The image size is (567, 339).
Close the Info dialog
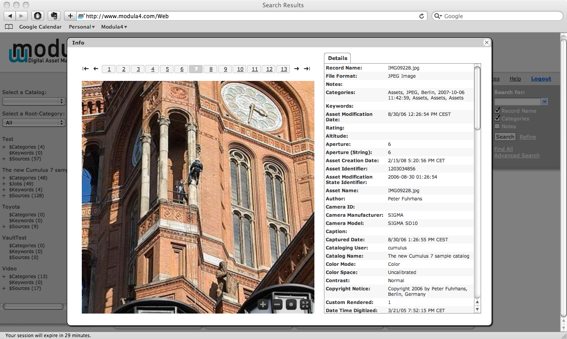point(487,43)
